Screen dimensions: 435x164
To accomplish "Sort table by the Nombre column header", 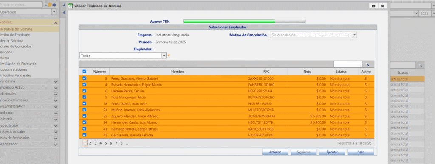I will [178, 72].
